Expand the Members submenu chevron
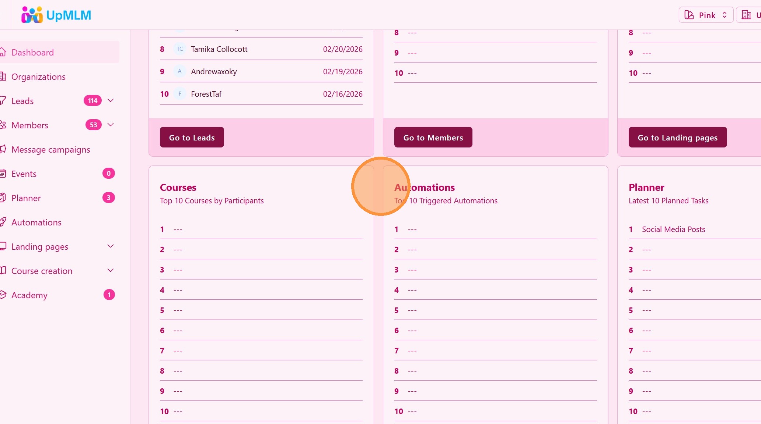Image resolution: width=761 pixels, height=424 pixels. [111, 125]
